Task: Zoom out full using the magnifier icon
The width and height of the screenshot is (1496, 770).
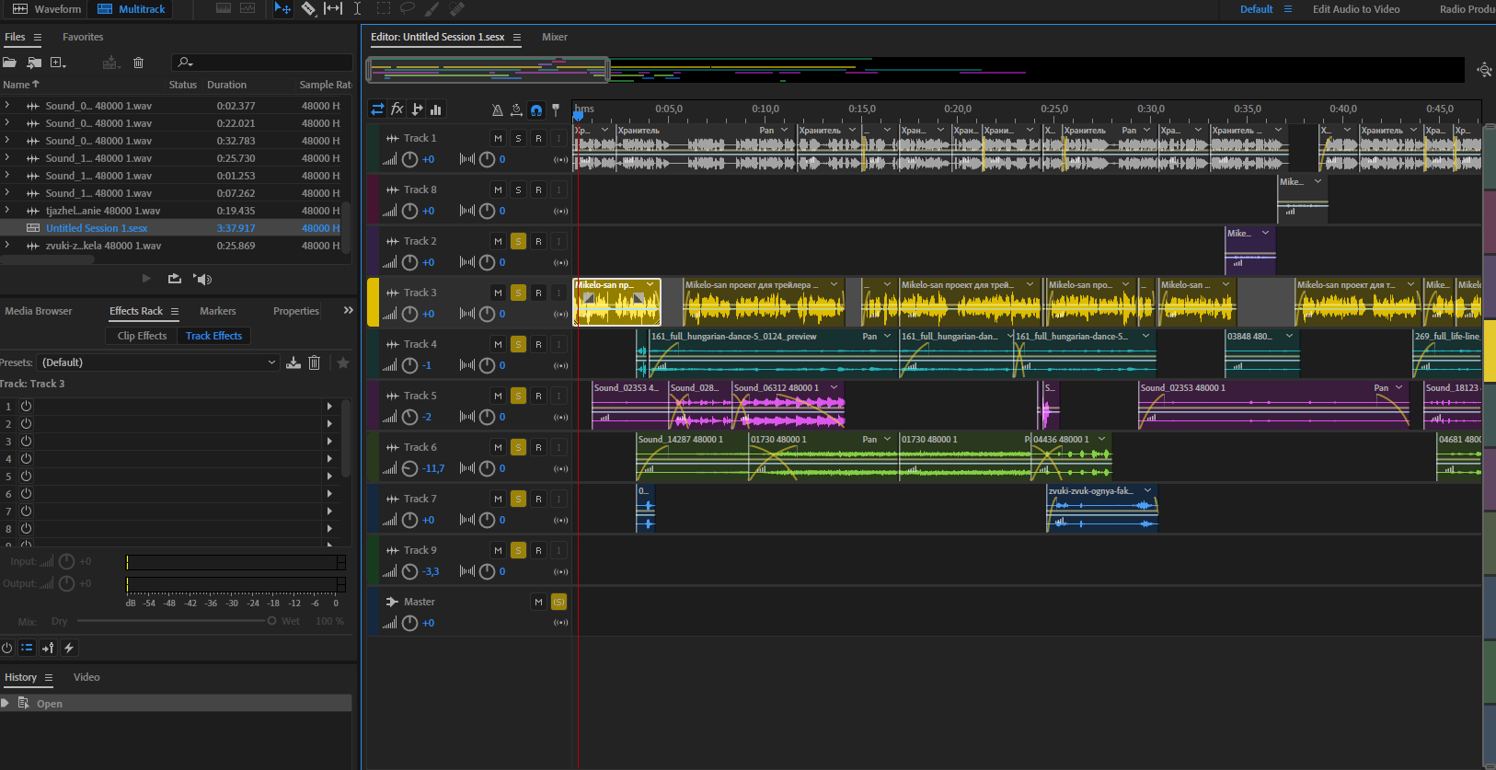Action: tap(1483, 70)
